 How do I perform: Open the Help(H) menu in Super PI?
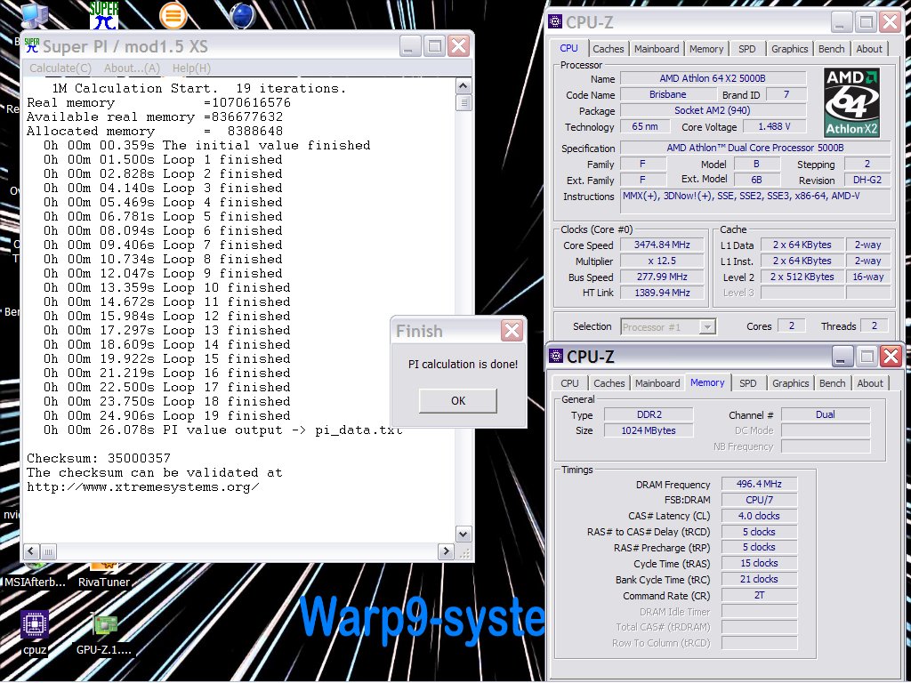(191, 68)
